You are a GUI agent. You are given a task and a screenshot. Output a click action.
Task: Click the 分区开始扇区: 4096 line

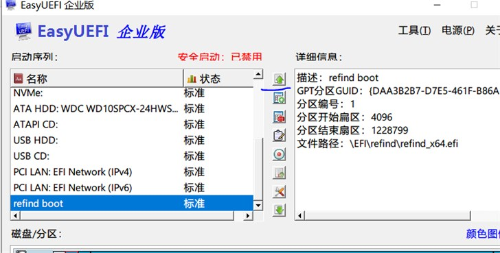pyautogui.click(x=345, y=117)
